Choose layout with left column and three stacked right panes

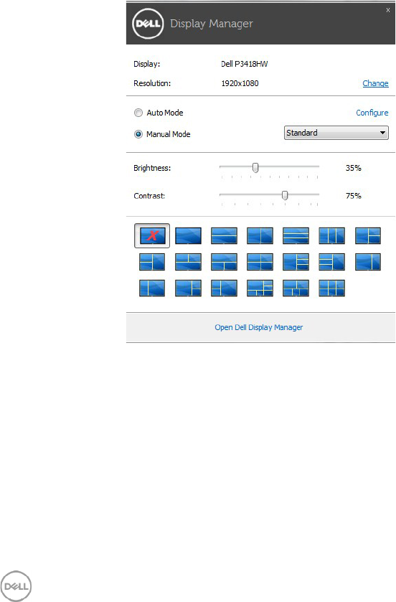(x=296, y=262)
